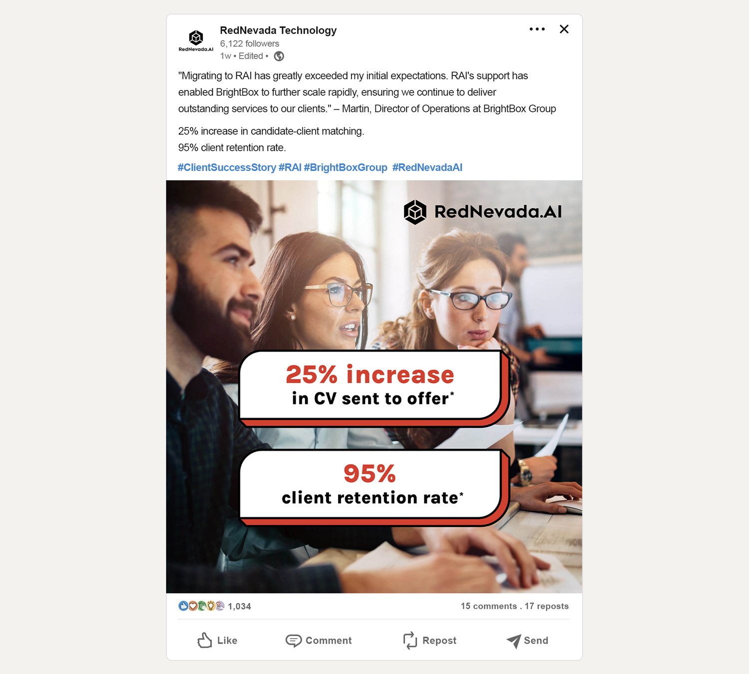The height and width of the screenshot is (674, 749).
Task: Click the 6,122 followers text
Action: click(250, 44)
